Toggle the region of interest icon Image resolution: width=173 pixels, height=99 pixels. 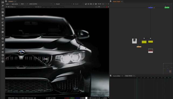pyautogui.click(x=89, y=4)
